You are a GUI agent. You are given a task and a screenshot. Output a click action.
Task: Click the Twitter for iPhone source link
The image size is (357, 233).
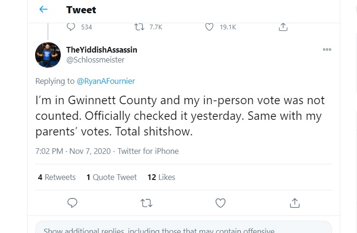coord(148,151)
